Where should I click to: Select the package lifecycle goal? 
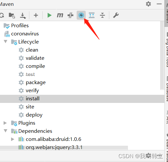[x=36, y=82]
